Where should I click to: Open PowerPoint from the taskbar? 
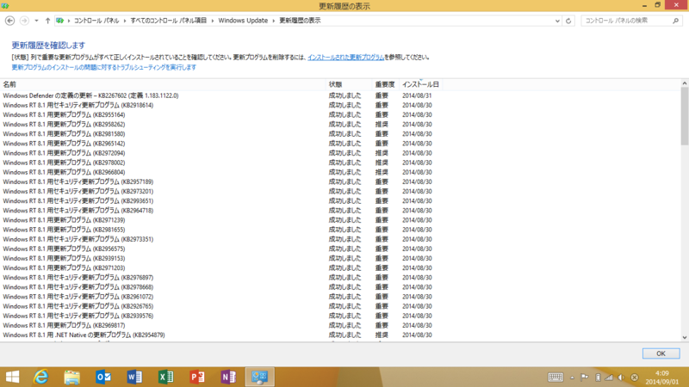[x=197, y=377]
